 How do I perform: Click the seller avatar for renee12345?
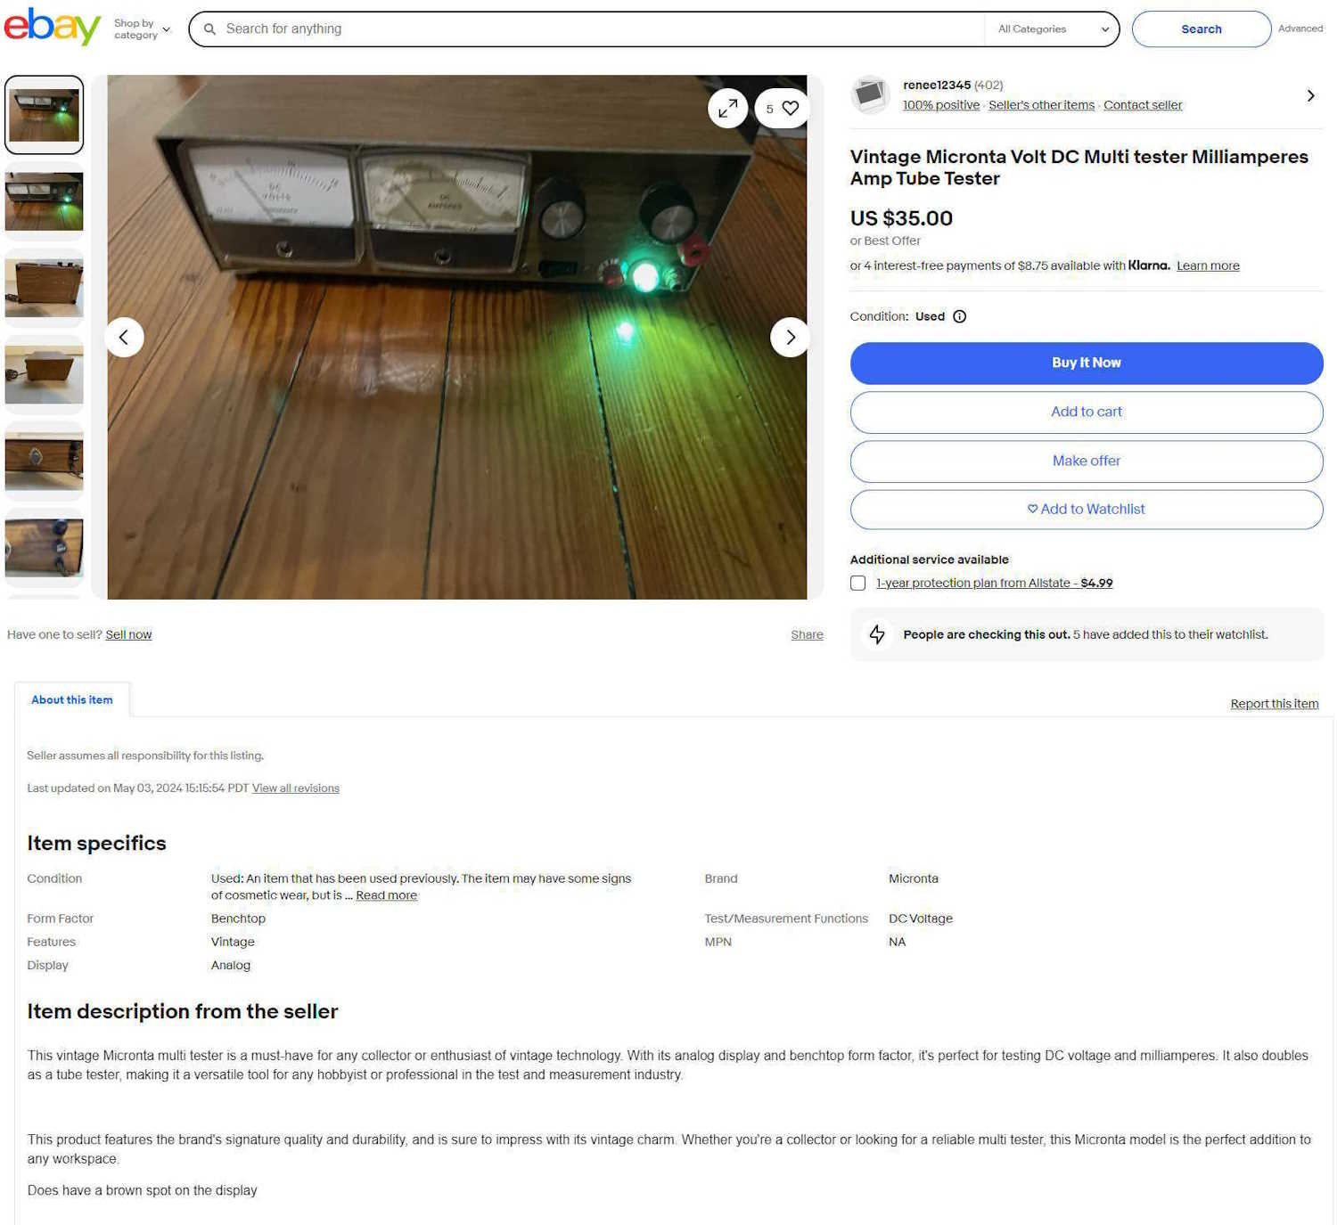(869, 94)
